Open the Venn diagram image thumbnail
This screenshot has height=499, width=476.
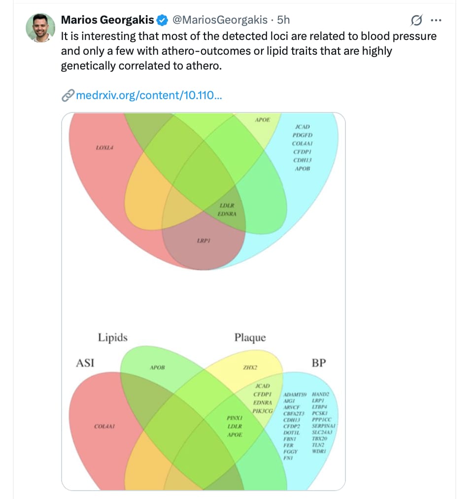203,301
